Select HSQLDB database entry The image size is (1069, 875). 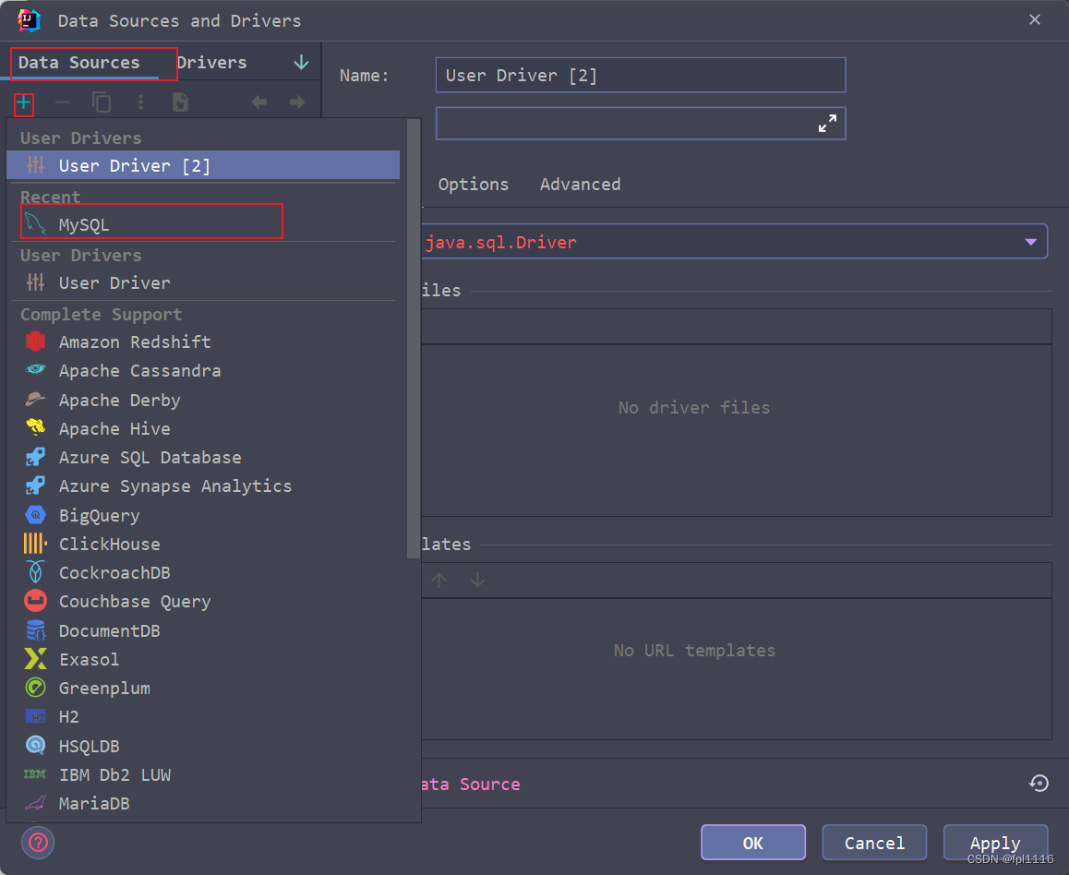pos(203,746)
